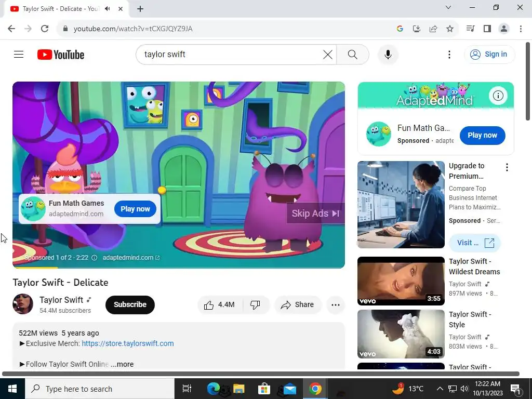Click the Windows taskbar search box
The width and height of the screenshot is (532, 399).
tap(100, 389)
